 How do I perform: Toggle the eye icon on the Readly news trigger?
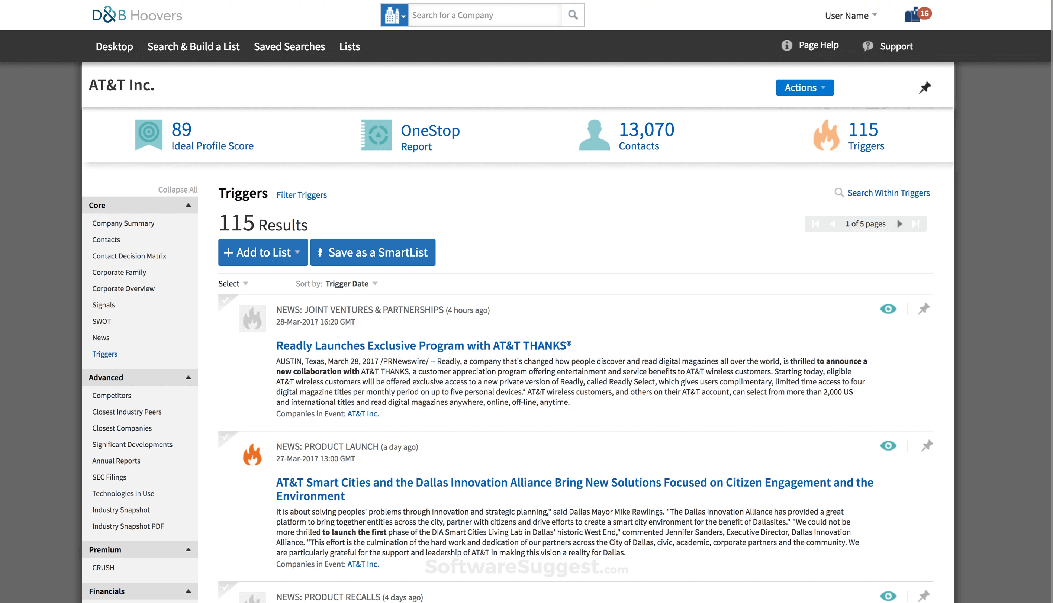(888, 309)
